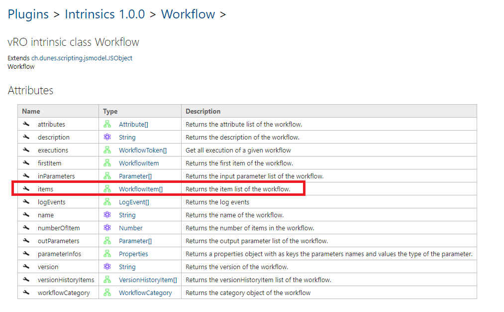Go to Plugins in the breadcrumb
The width and height of the screenshot is (504, 312).
coord(28,14)
